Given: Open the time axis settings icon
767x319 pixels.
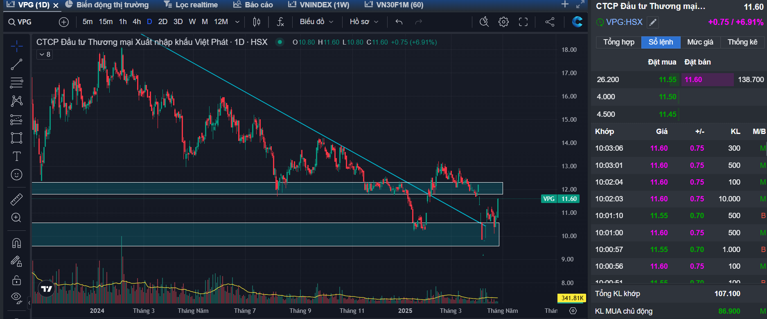Looking at the screenshot, I should coord(573,311).
